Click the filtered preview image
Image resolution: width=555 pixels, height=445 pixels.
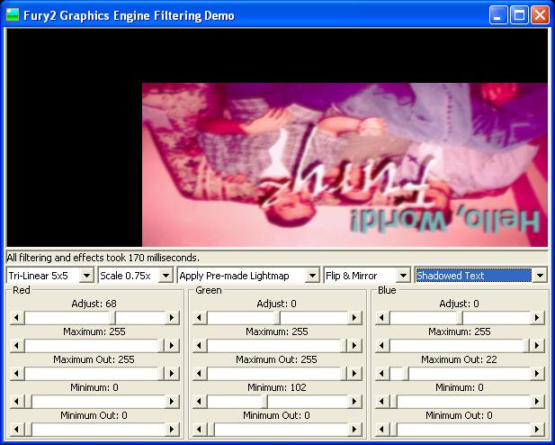tap(345, 165)
